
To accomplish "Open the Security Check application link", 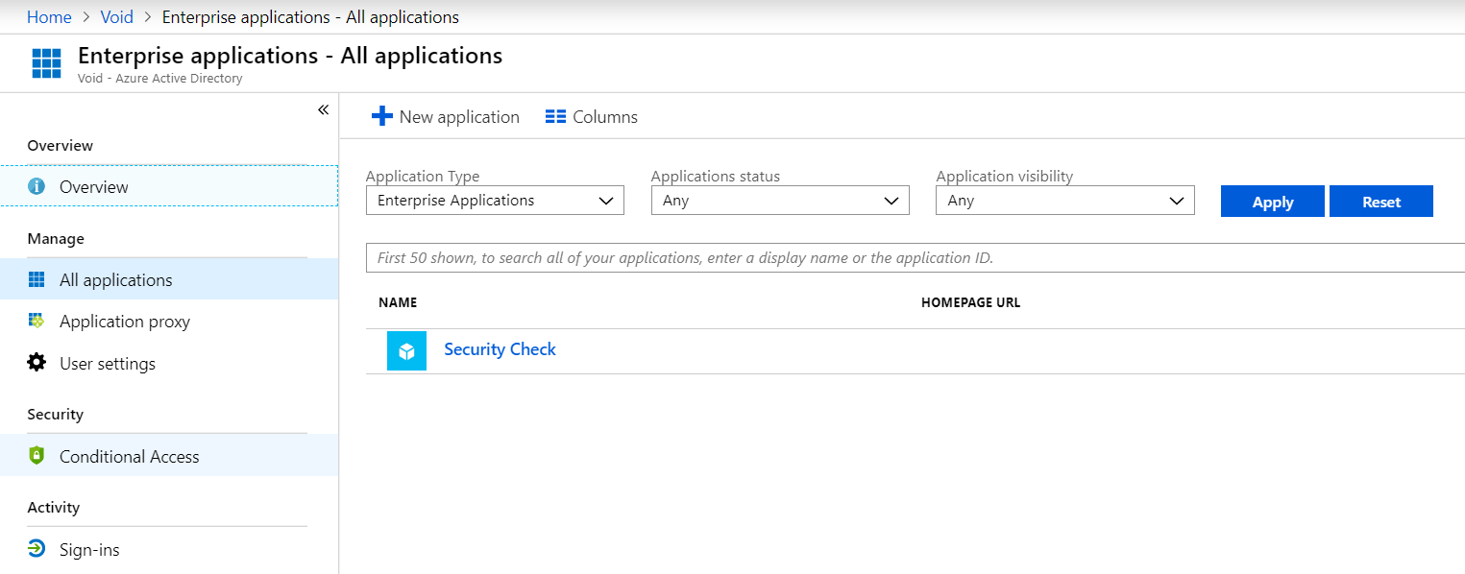I will point(500,349).
